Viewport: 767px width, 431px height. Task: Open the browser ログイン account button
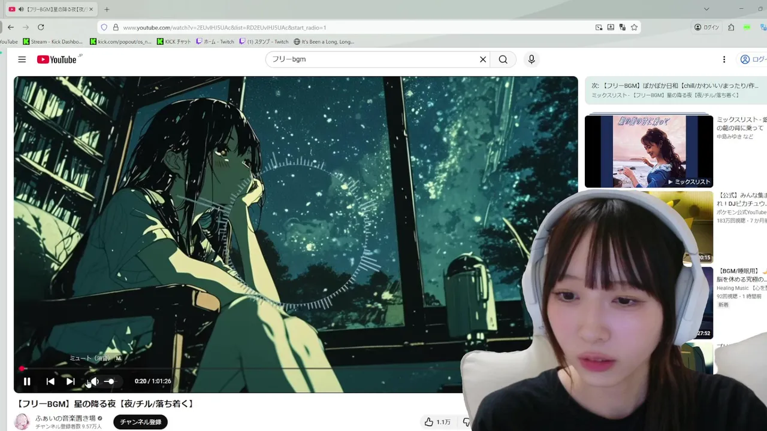tap(706, 28)
